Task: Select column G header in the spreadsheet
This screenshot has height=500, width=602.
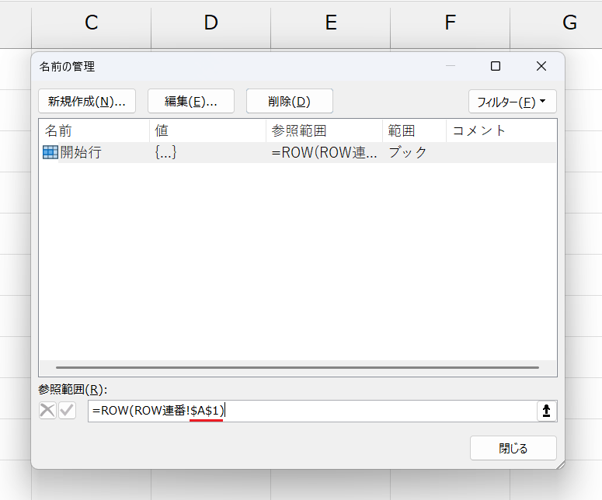Action: (x=569, y=24)
